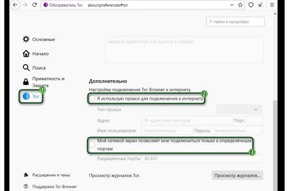Open the 'Основные' settings section
Image resolution: width=287 pixels, height=191 pixels.
pyautogui.click(x=43, y=39)
